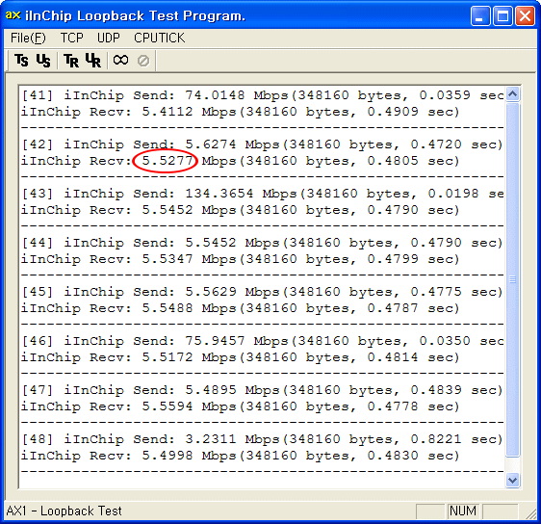This screenshot has height=524, width=541.
Task: Click the [48] Send 3.2311 Mbps line
Action: pos(262,439)
